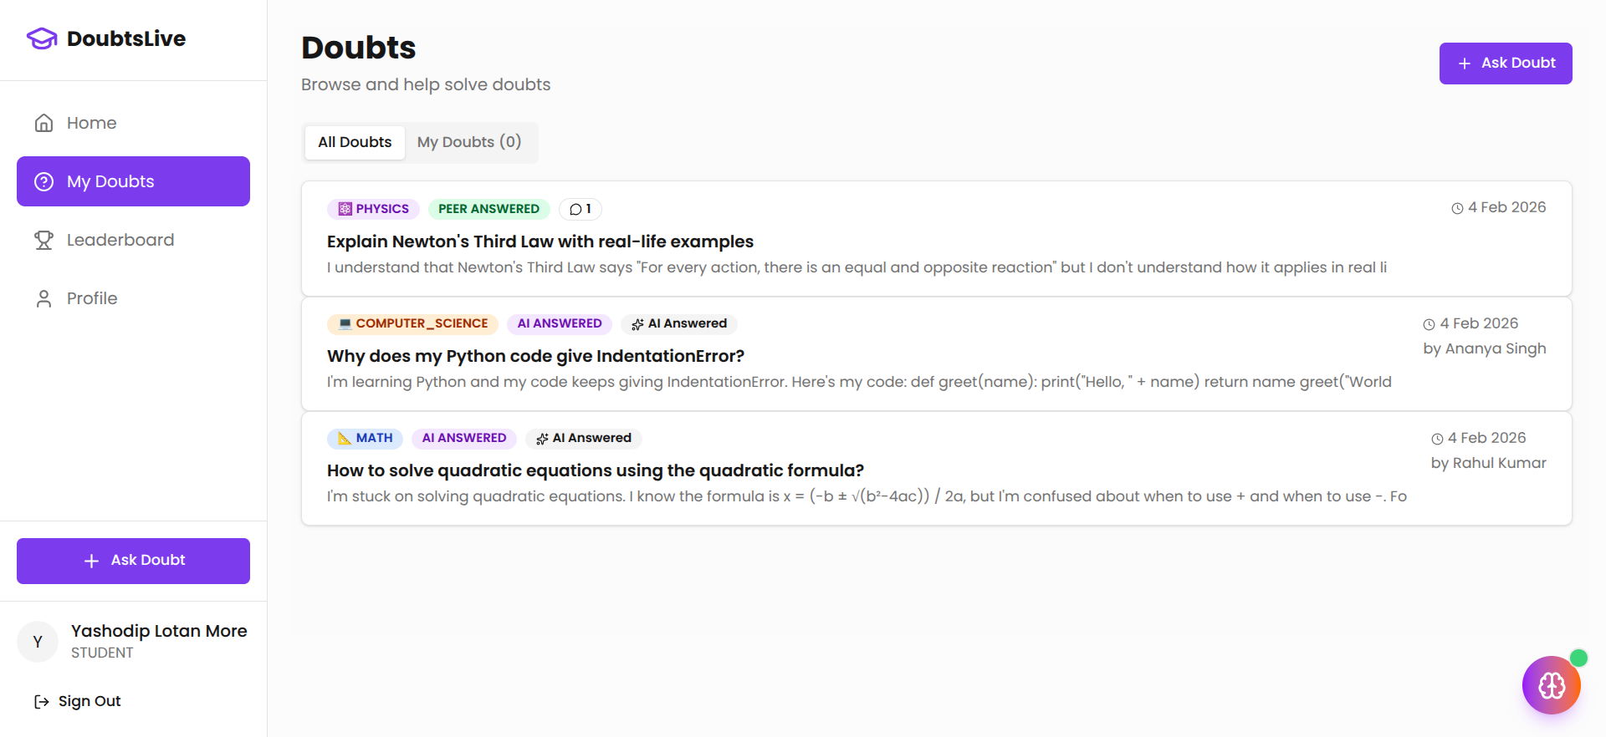Viewport: 1606px width, 737px height.
Task: Click the Home house icon
Action: point(43,124)
